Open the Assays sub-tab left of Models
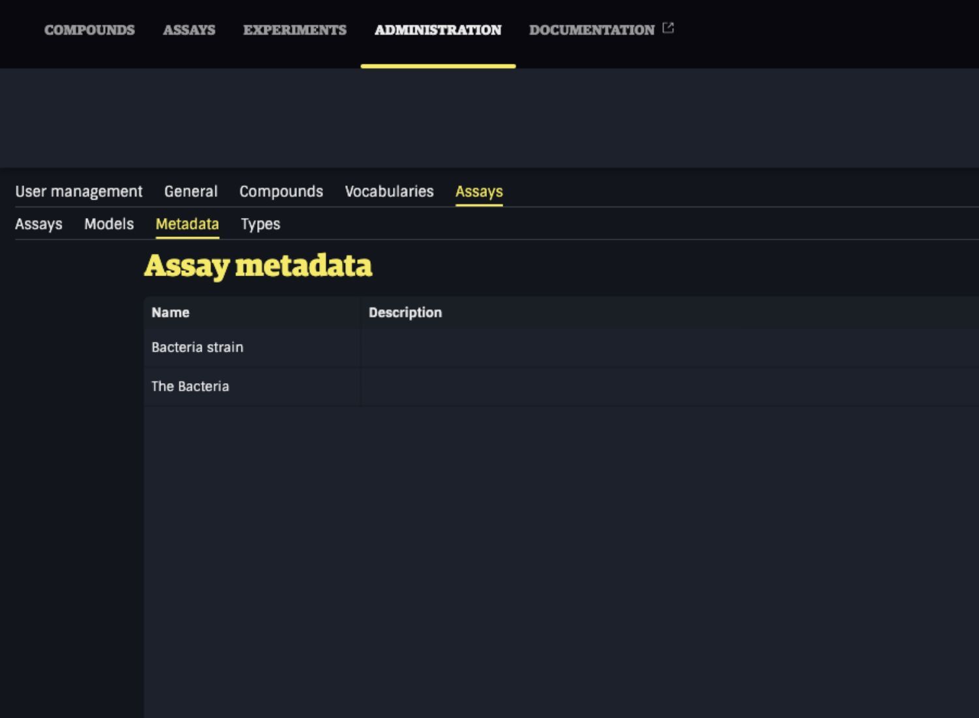Screen dimensions: 979x718 (39, 224)
